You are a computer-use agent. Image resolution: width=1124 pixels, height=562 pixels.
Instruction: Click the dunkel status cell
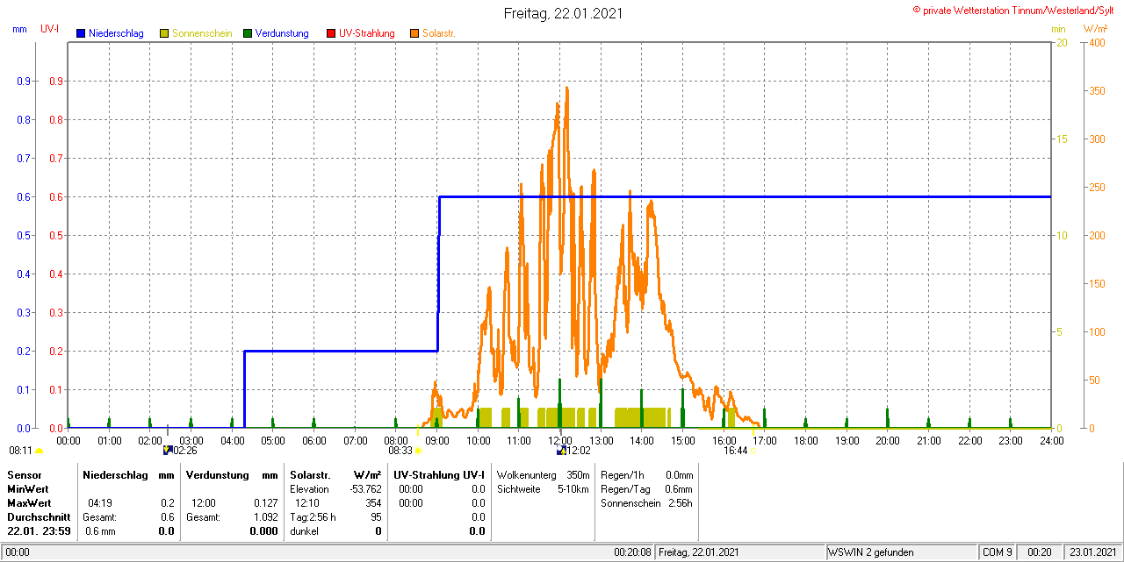[x=304, y=531]
